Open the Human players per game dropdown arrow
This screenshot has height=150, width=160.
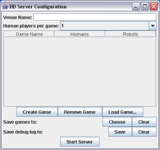(x=153, y=26)
